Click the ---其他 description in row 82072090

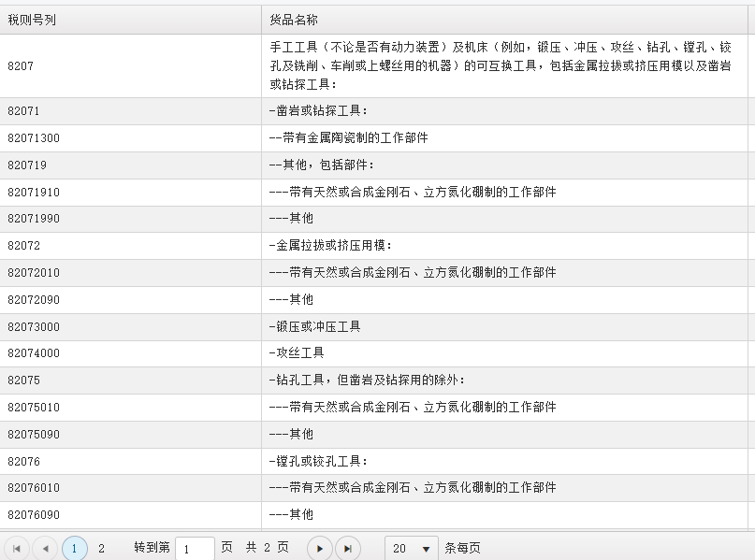coord(291,299)
